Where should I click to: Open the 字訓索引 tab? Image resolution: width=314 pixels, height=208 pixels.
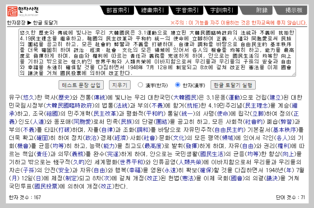click(x=222, y=10)
